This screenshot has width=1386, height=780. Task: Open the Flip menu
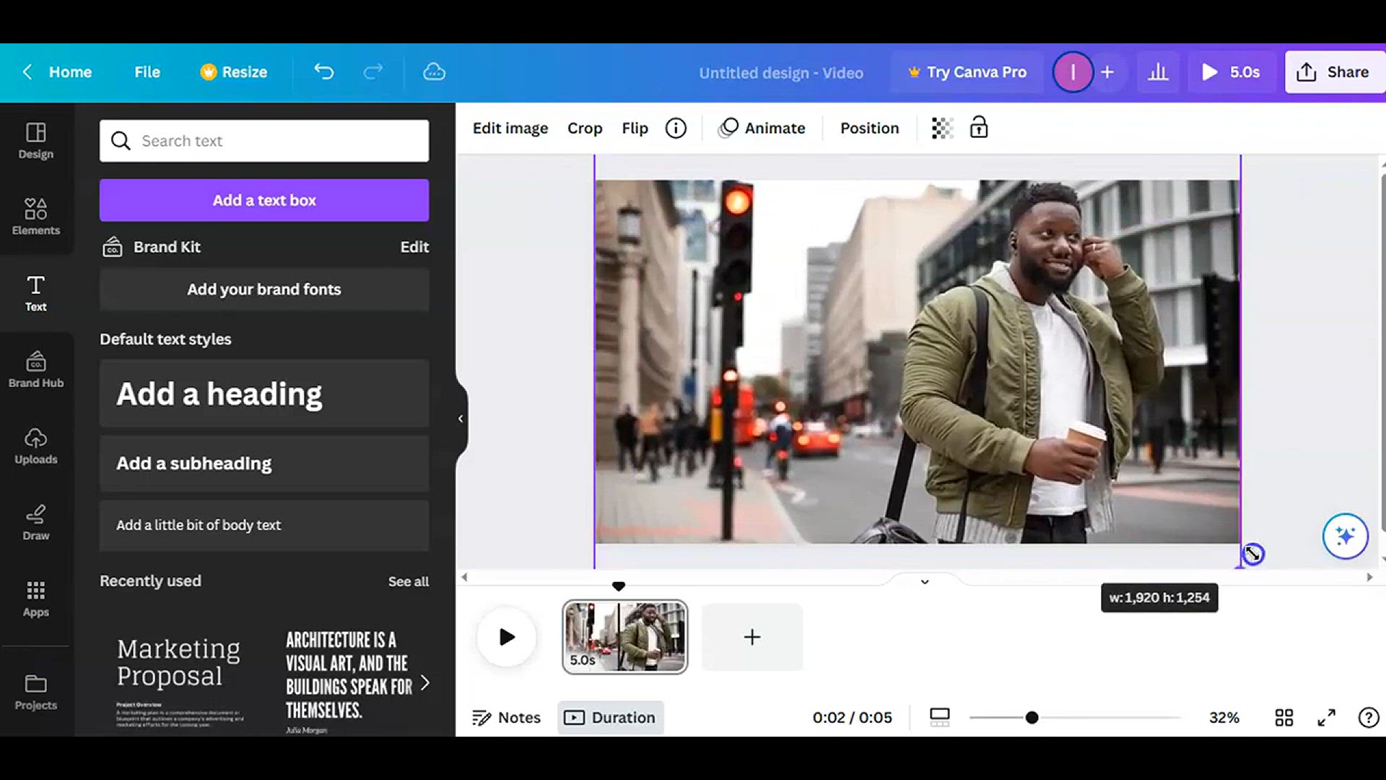(635, 128)
